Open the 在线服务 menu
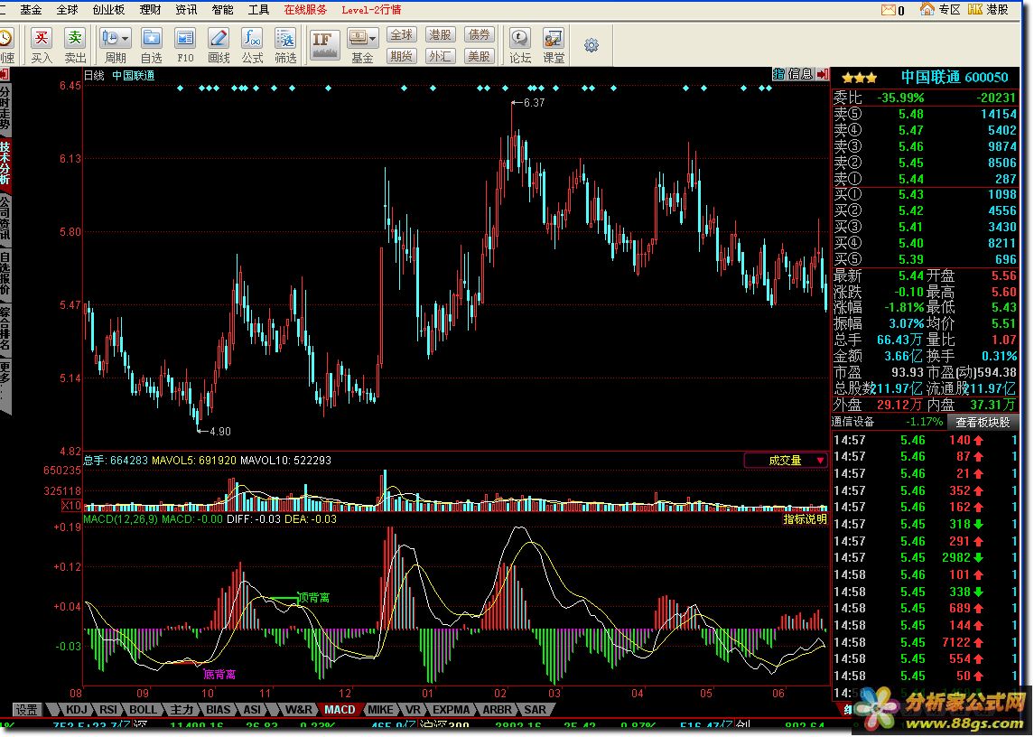 tap(305, 10)
